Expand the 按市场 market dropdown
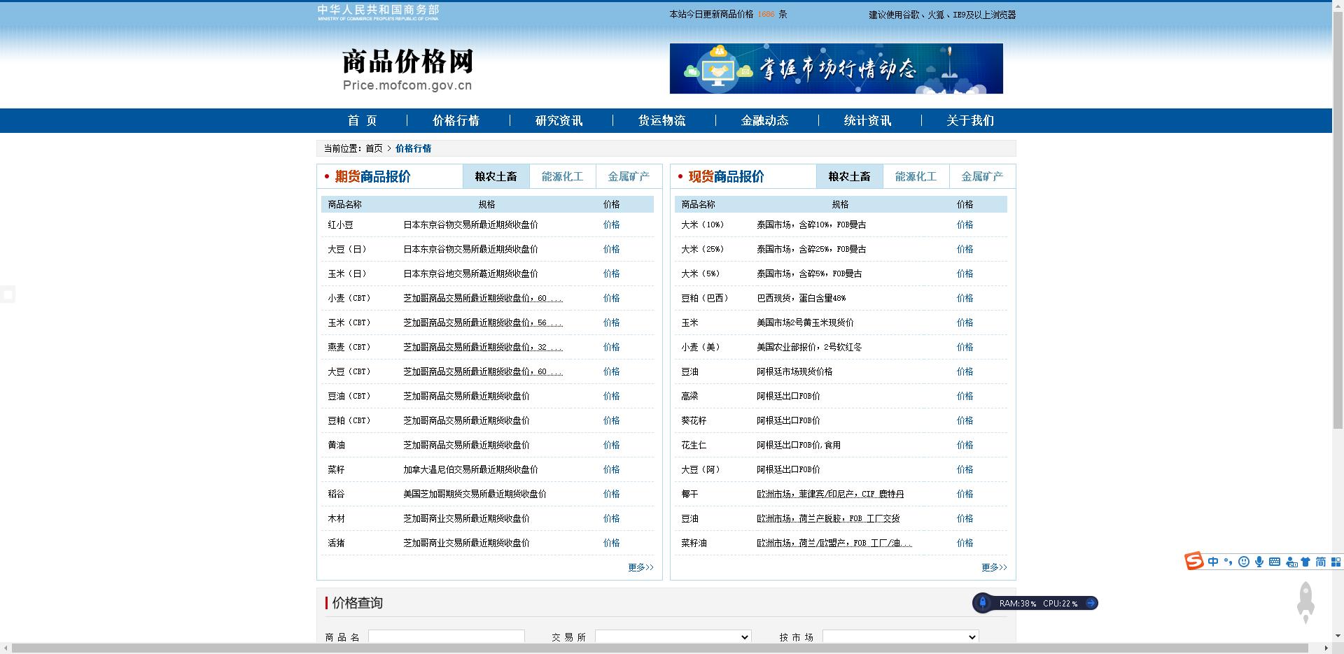The width and height of the screenshot is (1344, 654). click(900, 637)
